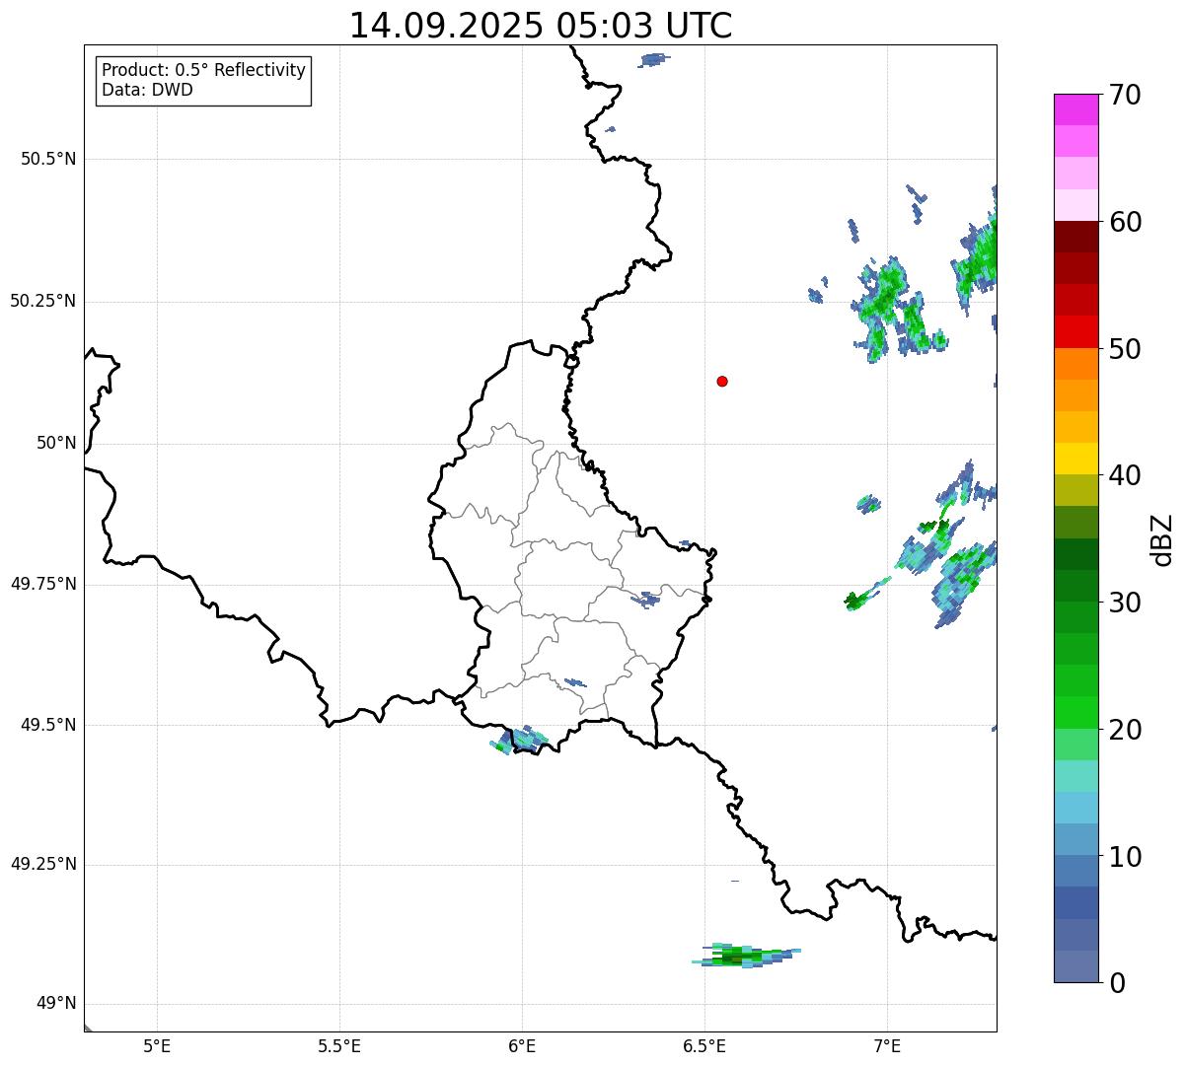The width and height of the screenshot is (1186, 1066).
Task: Click the 'Product: 0.5° Reflectivity' legend text
Action: pyautogui.click(x=203, y=71)
